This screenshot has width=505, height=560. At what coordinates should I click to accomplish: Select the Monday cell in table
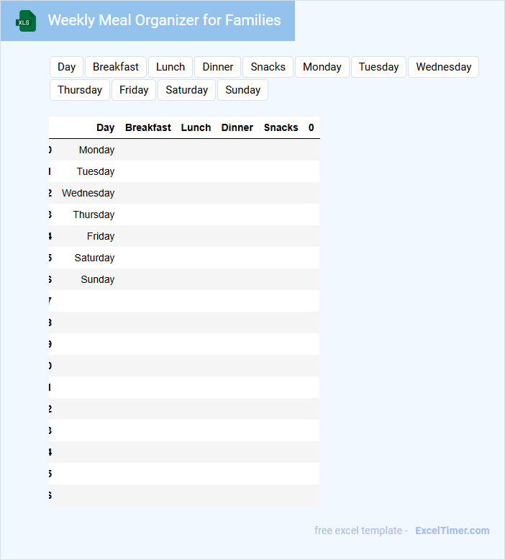[96, 150]
